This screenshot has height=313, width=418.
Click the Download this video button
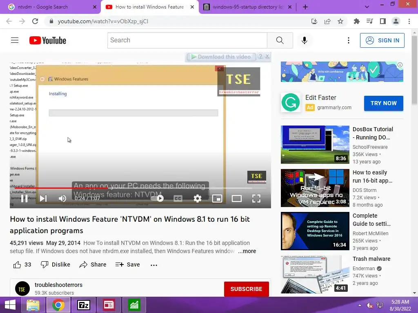pyautogui.click(x=221, y=57)
